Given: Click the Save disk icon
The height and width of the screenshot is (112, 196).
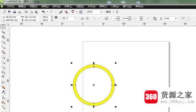Looking at the screenshot, I should pyautogui.click(x=14, y=12).
